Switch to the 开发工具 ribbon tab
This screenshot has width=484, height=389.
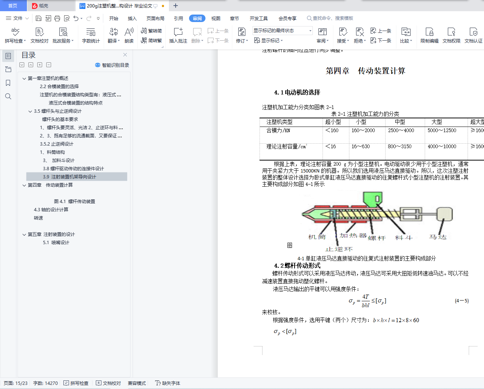click(x=259, y=18)
